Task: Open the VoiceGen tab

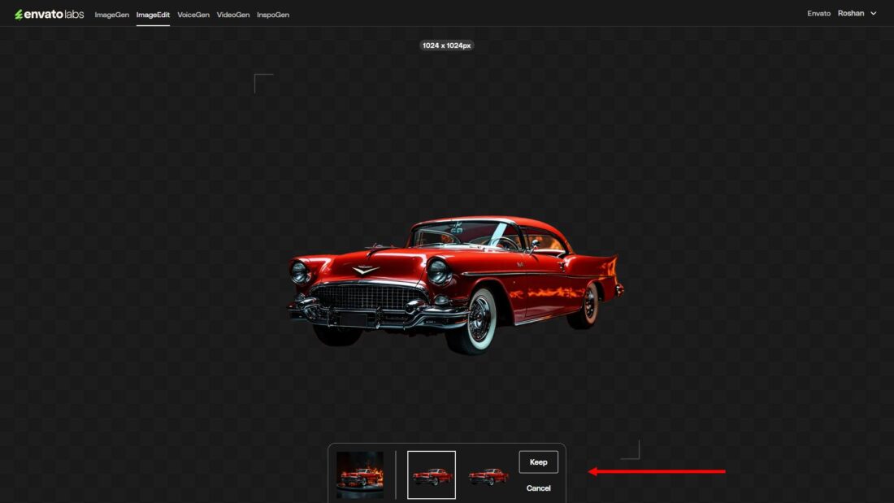Action: [x=193, y=14]
